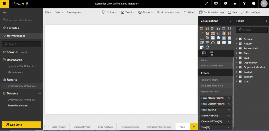Switch to the Account Analysis page tab
Image resolution: width=269 pixels, height=131 pixels.
click(x=130, y=127)
